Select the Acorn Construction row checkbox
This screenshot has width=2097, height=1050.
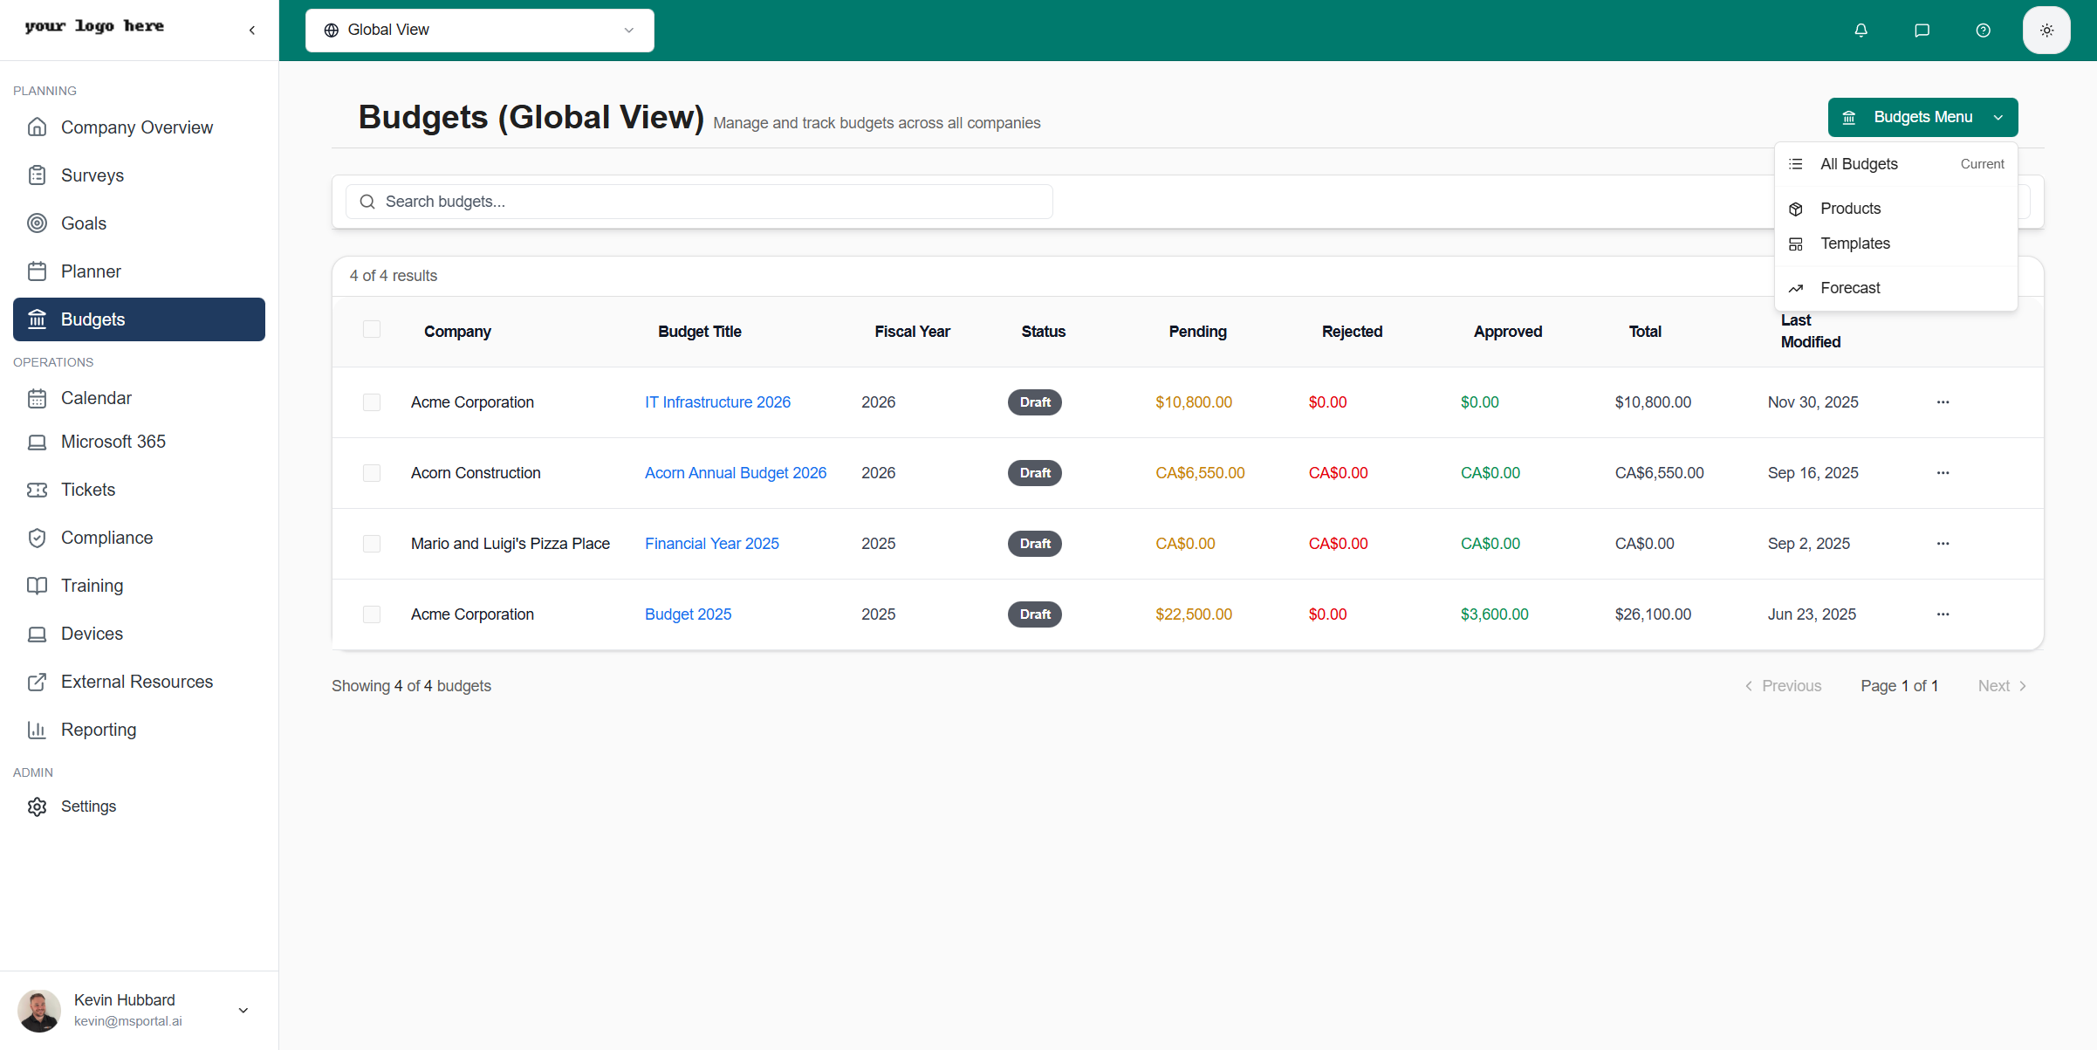372,473
